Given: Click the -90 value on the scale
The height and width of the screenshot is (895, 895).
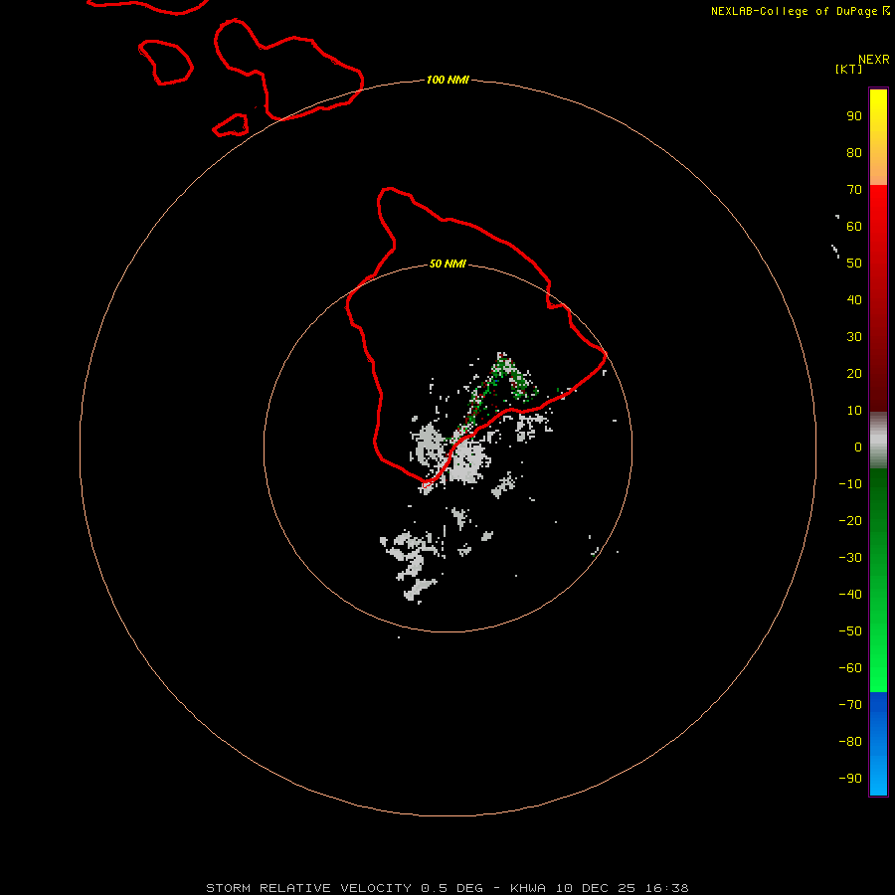Looking at the screenshot, I should tap(850, 778).
